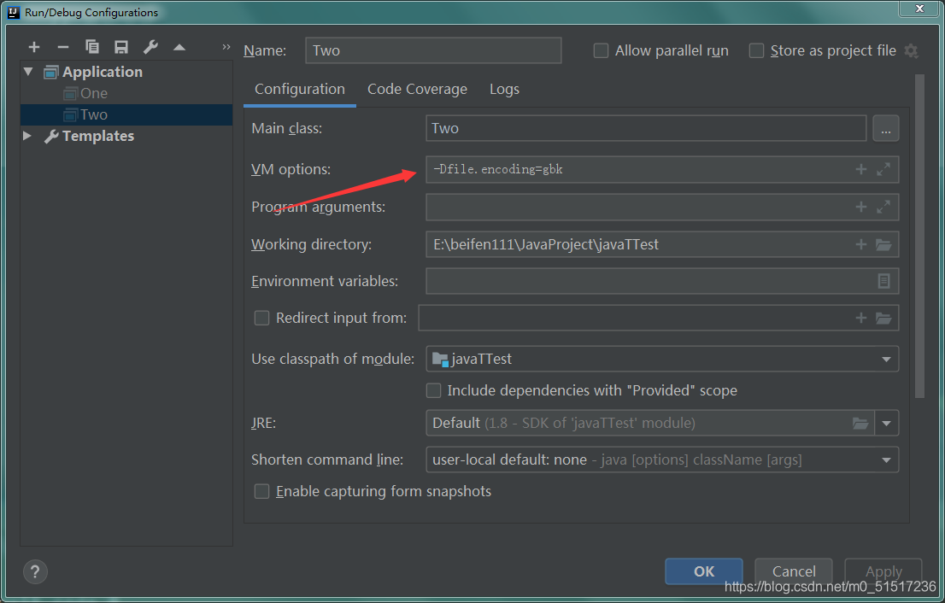The image size is (945, 603).
Task: Select the One configuration in tree
Action: pyautogui.click(x=94, y=93)
